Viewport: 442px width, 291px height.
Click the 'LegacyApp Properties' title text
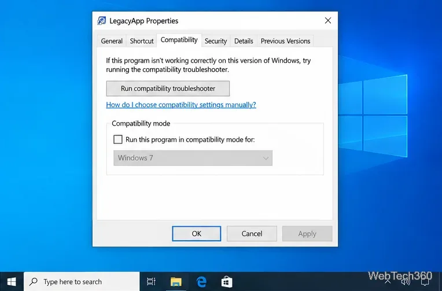click(x=143, y=21)
